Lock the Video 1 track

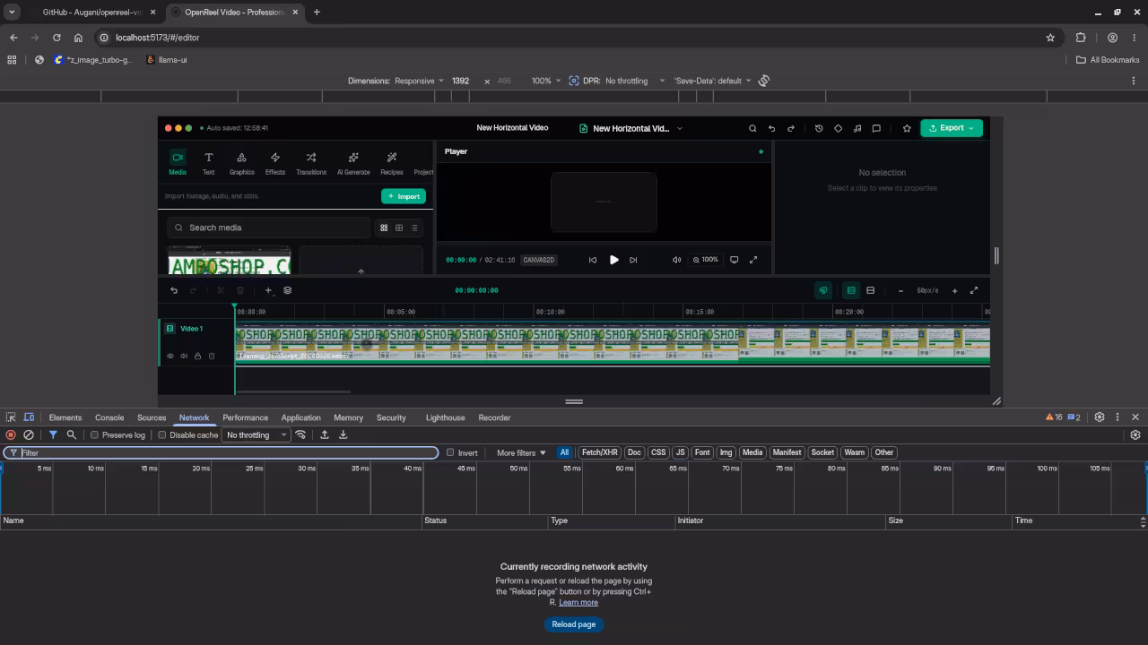click(197, 357)
